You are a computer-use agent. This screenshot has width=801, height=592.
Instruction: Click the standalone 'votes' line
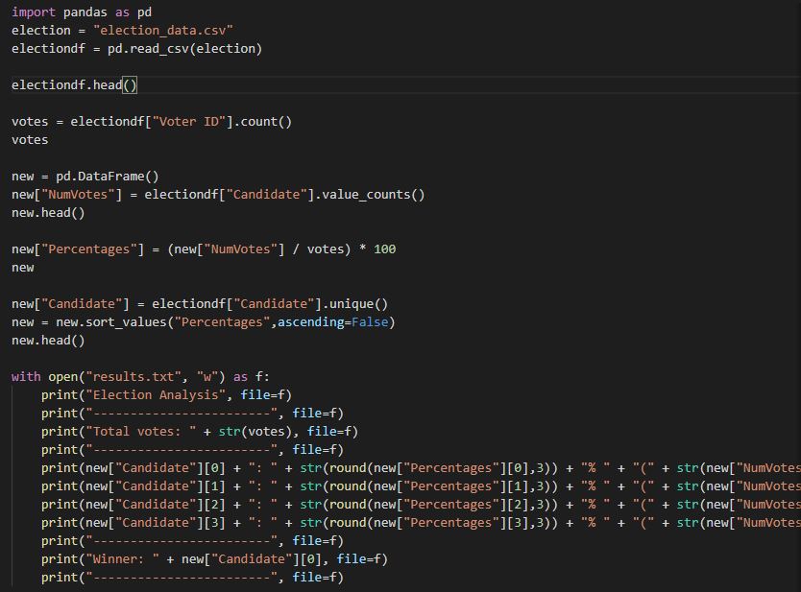[30, 140]
